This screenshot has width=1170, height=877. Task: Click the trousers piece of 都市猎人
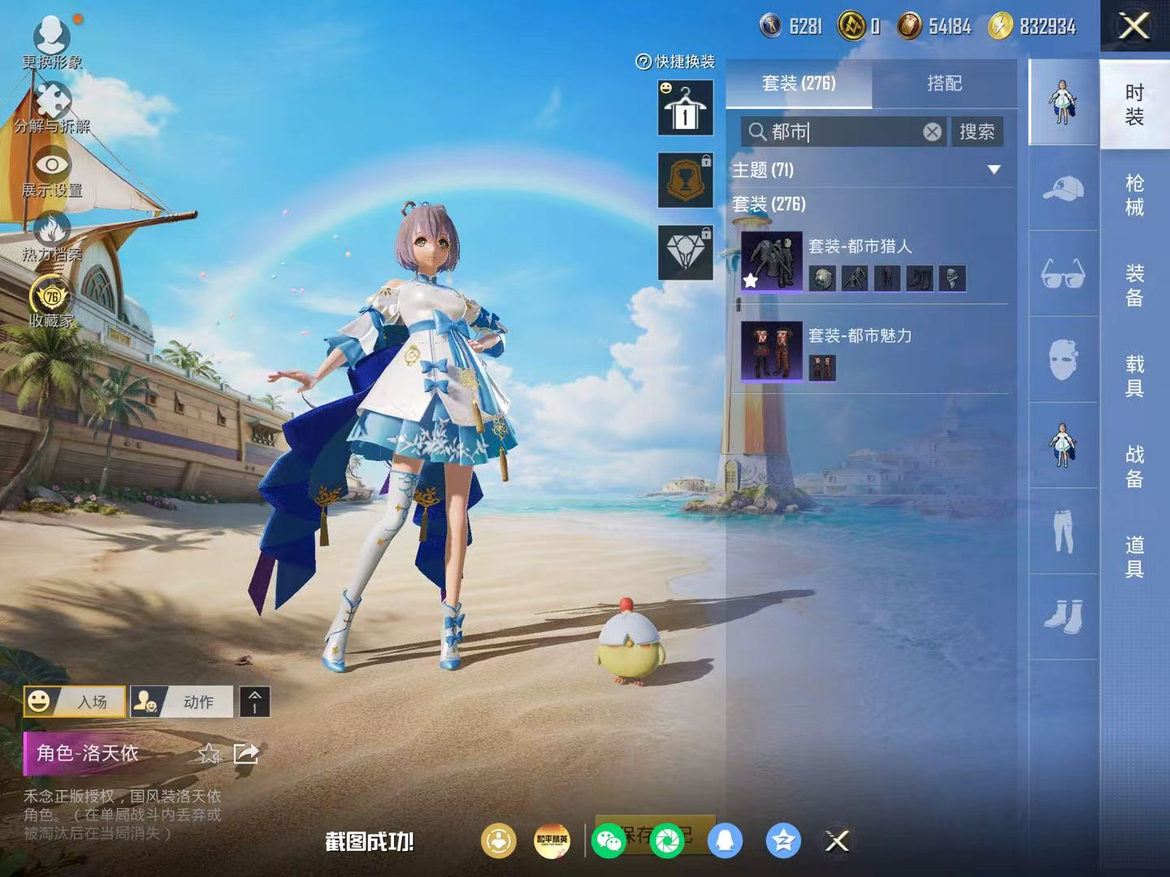887,279
